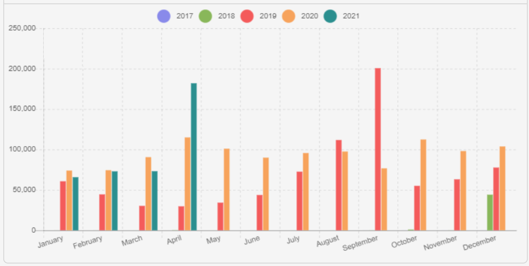Select the 2019 February red bar

click(102, 213)
